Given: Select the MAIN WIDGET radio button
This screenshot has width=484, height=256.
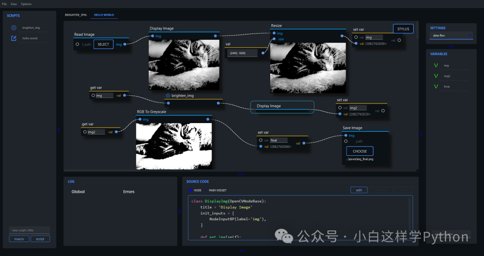Looking at the screenshot, I should (206, 190).
